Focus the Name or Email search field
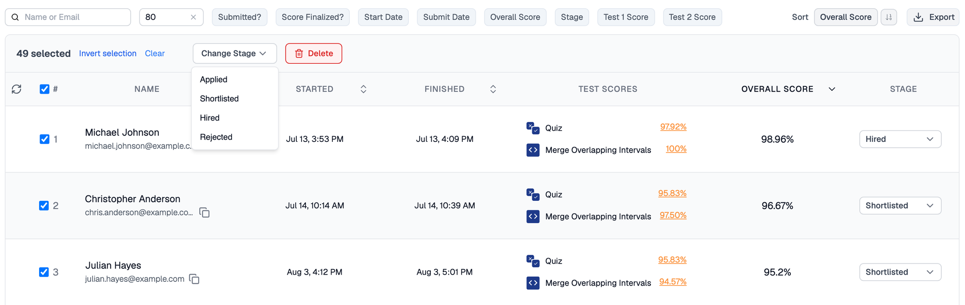The height and width of the screenshot is (305, 965). (68, 17)
